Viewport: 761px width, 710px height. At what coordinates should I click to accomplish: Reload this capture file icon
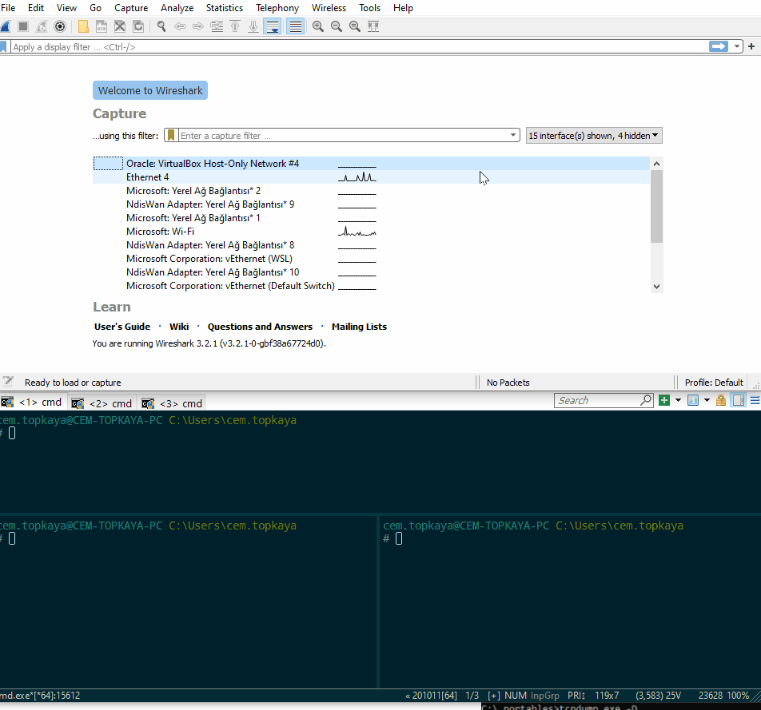click(x=138, y=26)
